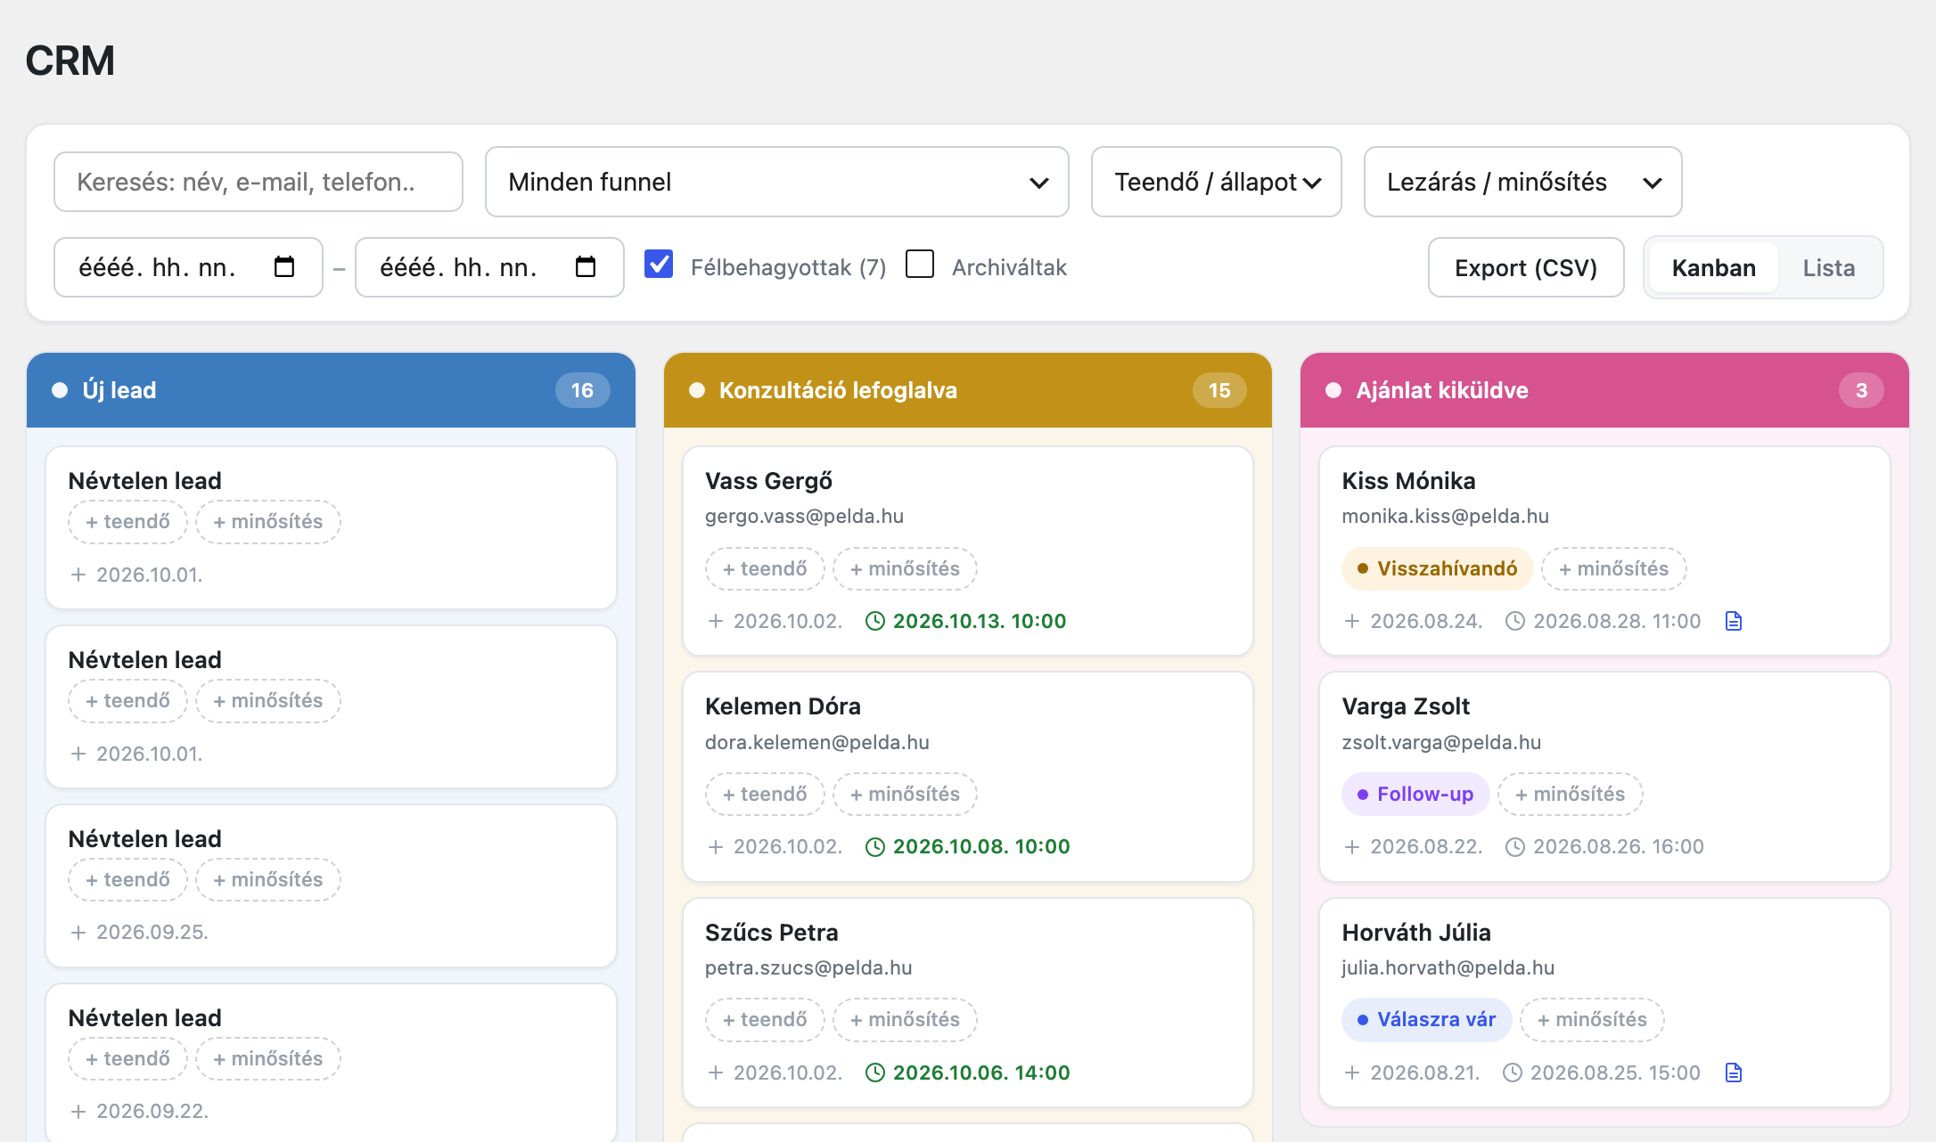Click white dot in Konzultáció lefoglalva header
Image resolution: width=1936 pixels, height=1142 pixels.
(697, 390)
